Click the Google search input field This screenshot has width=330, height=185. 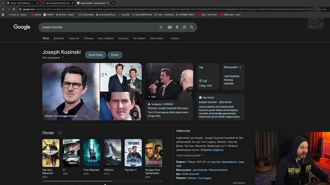click(x=99, y=27)
